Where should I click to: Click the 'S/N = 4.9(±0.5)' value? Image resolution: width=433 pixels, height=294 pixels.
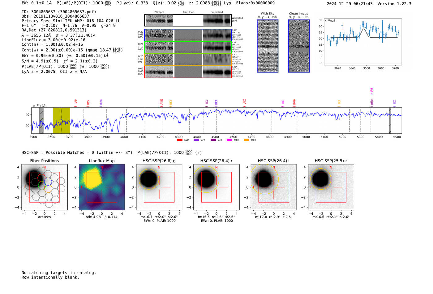40,61
